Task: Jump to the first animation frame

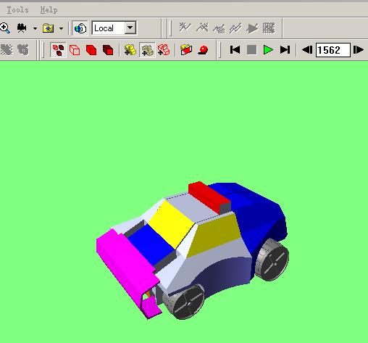Action: [235, 50]
